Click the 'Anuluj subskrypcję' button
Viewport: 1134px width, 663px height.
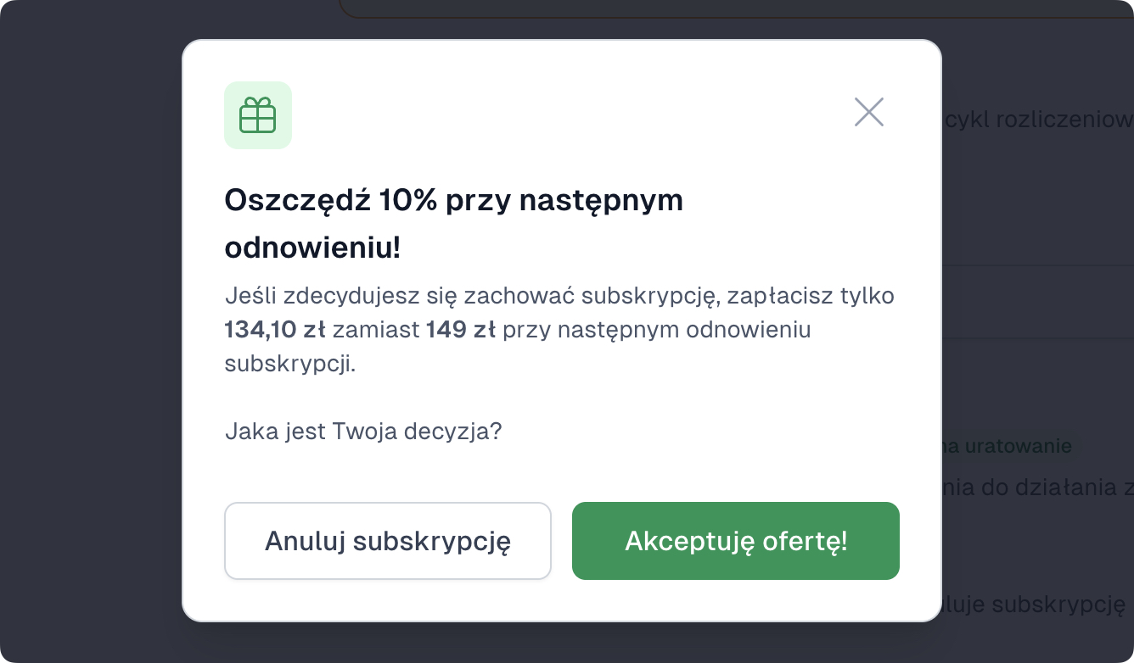[x=388, y=540]
